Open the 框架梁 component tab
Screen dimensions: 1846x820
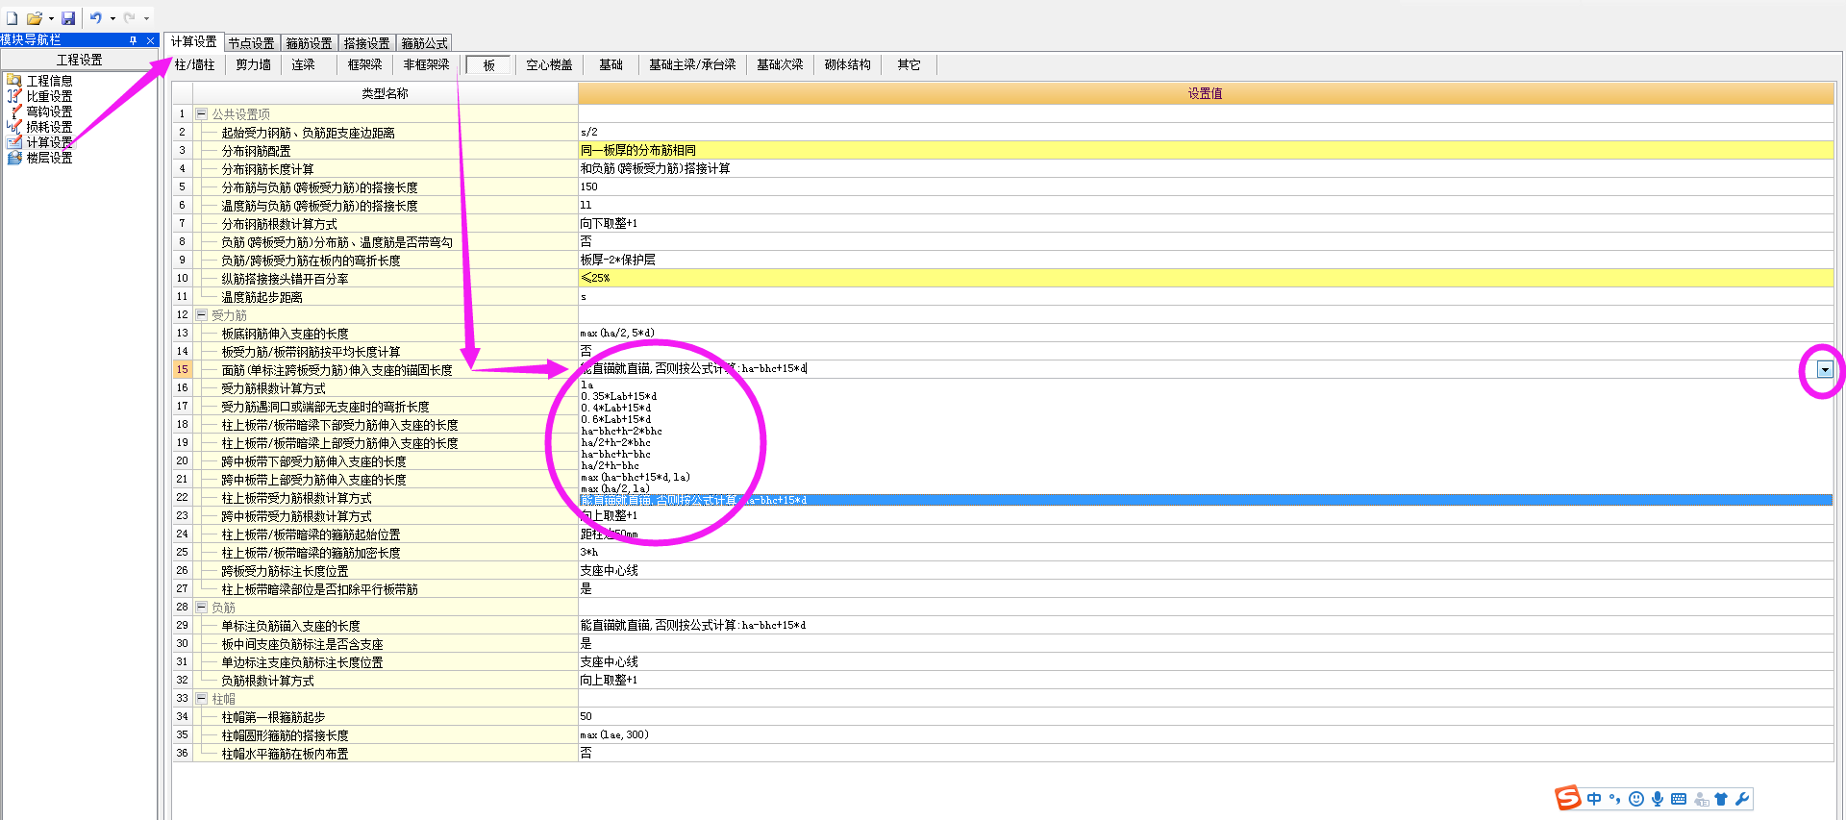click(x=364, y=64)
